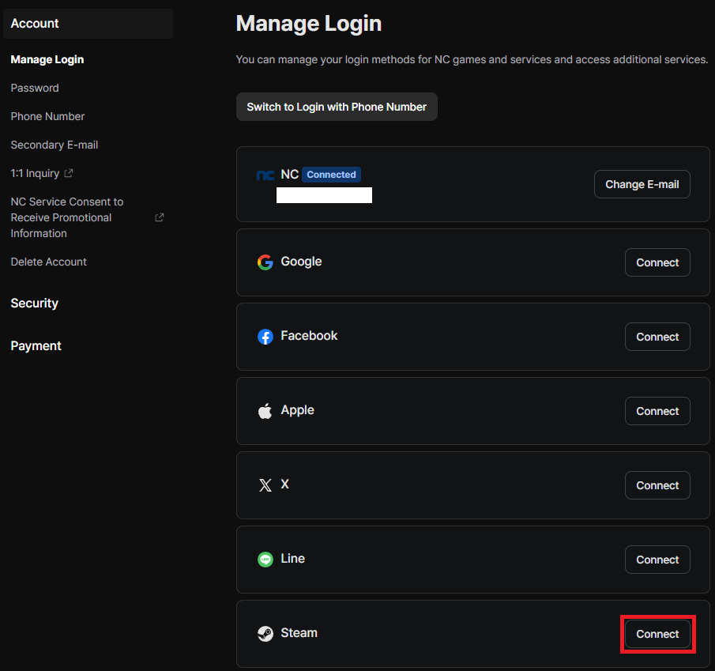
Task: Click the Steam logo icon
Action: 265,634
